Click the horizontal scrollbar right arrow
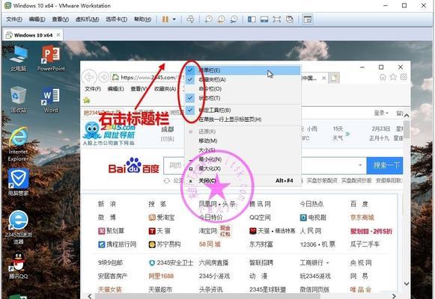The width and height of the screenshot is (435, 299). coord(394,296)
